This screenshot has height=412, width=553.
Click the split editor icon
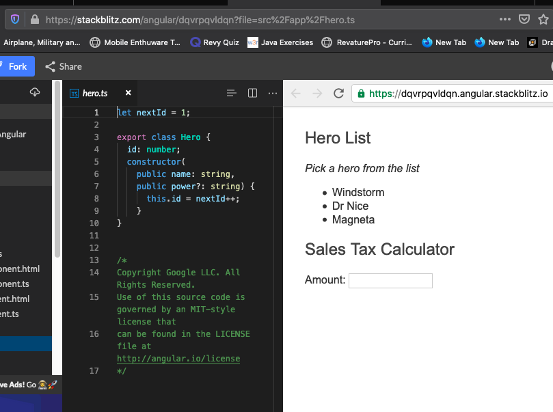pos(252,93)
